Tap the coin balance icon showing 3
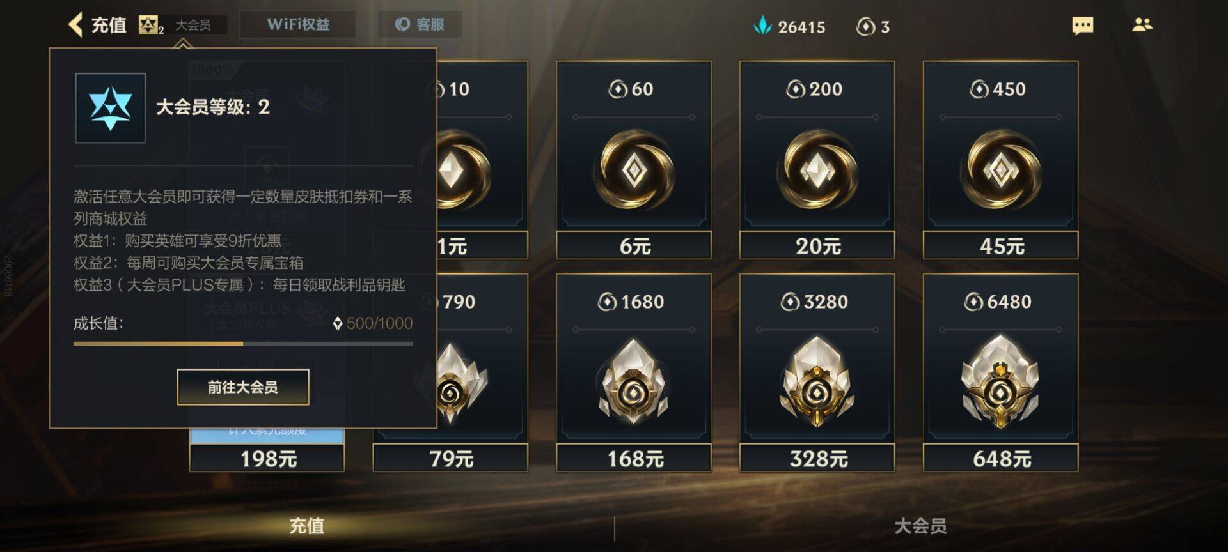The width and height of the screenshot is (1228, 552). point(865,27)
